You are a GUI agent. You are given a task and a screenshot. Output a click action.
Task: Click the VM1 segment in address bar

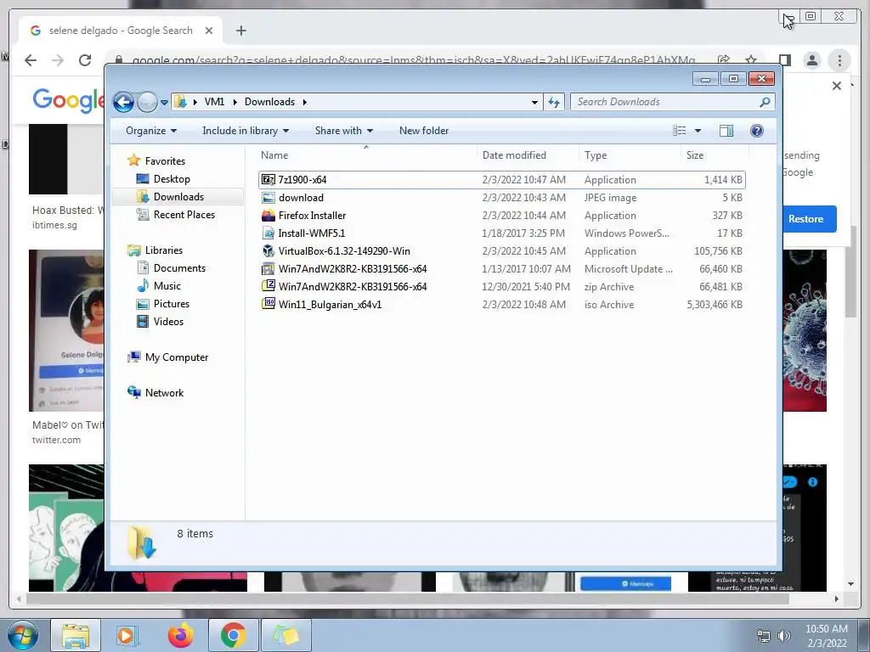[x=214, y=102]
